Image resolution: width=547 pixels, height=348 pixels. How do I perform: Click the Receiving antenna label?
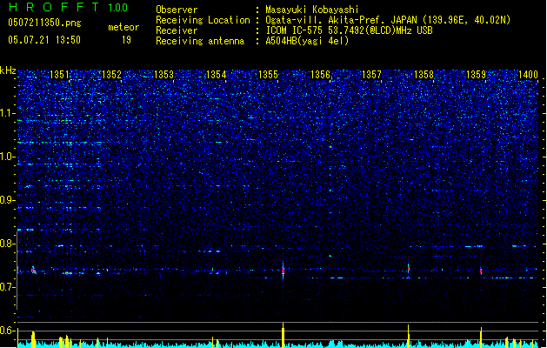pyautogui.click(x=200, y=41)
